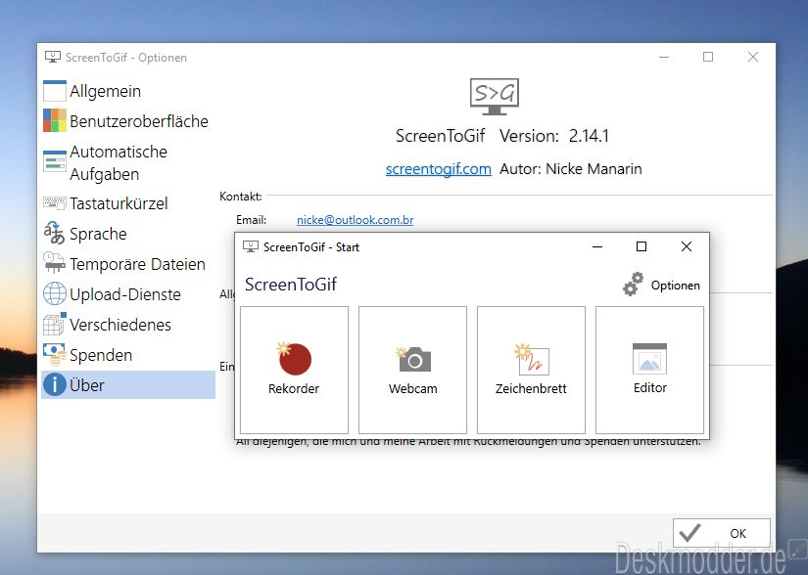Click the OK checkmark icon
808x575 pixels.
(689, 533)
